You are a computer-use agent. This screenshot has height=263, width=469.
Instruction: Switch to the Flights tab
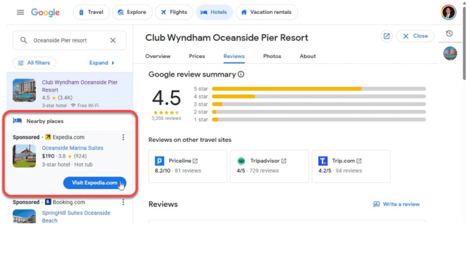point(174,12)
